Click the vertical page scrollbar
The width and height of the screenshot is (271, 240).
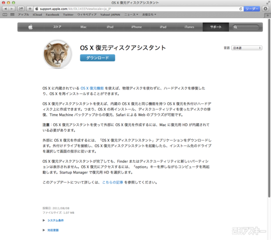(269, 108)
